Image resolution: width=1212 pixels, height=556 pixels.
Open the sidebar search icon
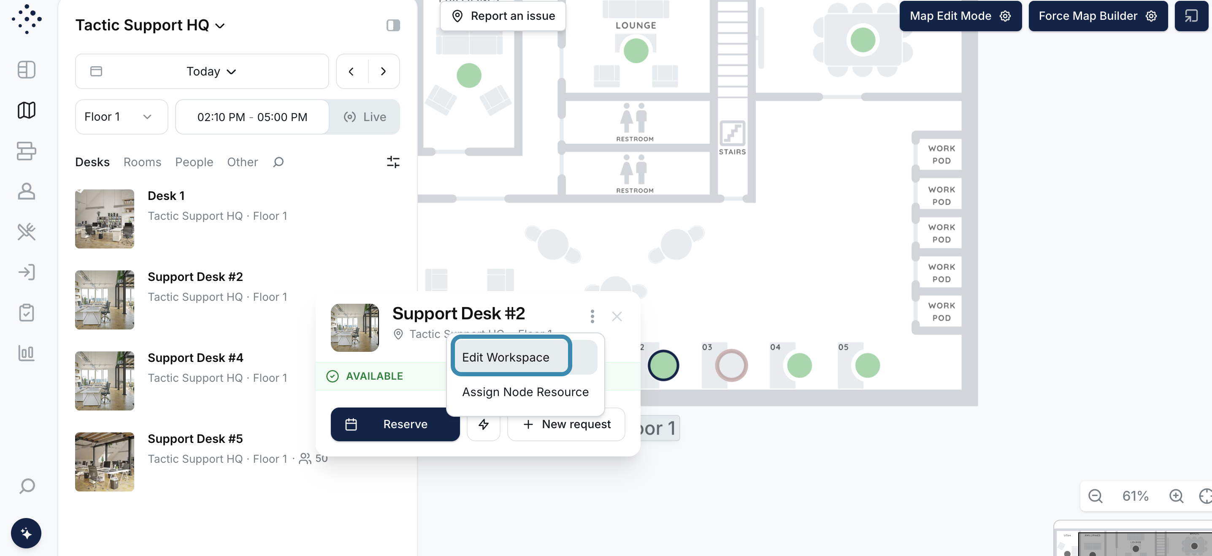pos(27,486)
